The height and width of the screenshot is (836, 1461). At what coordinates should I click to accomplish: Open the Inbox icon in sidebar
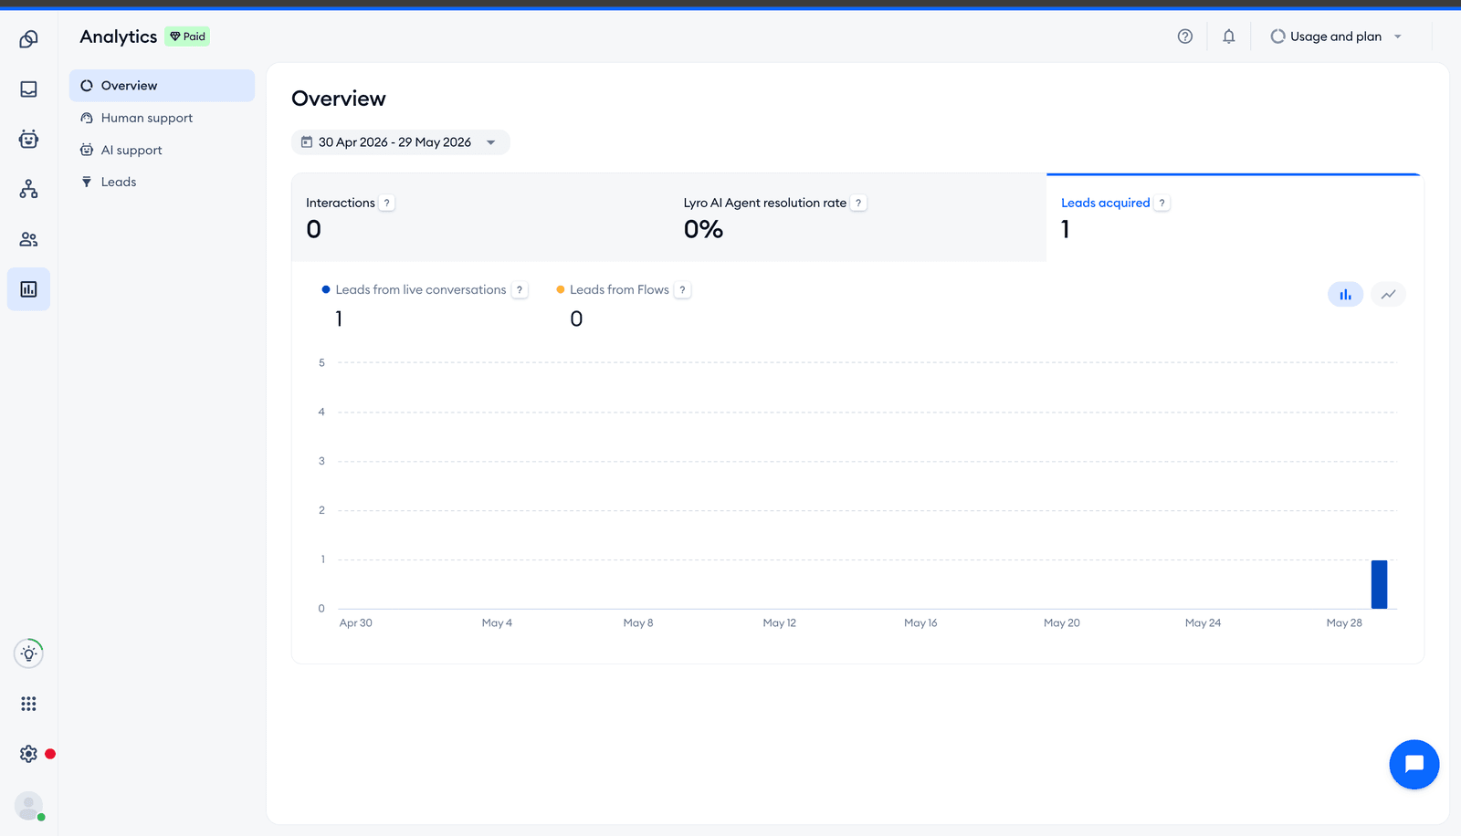point(28,89)
